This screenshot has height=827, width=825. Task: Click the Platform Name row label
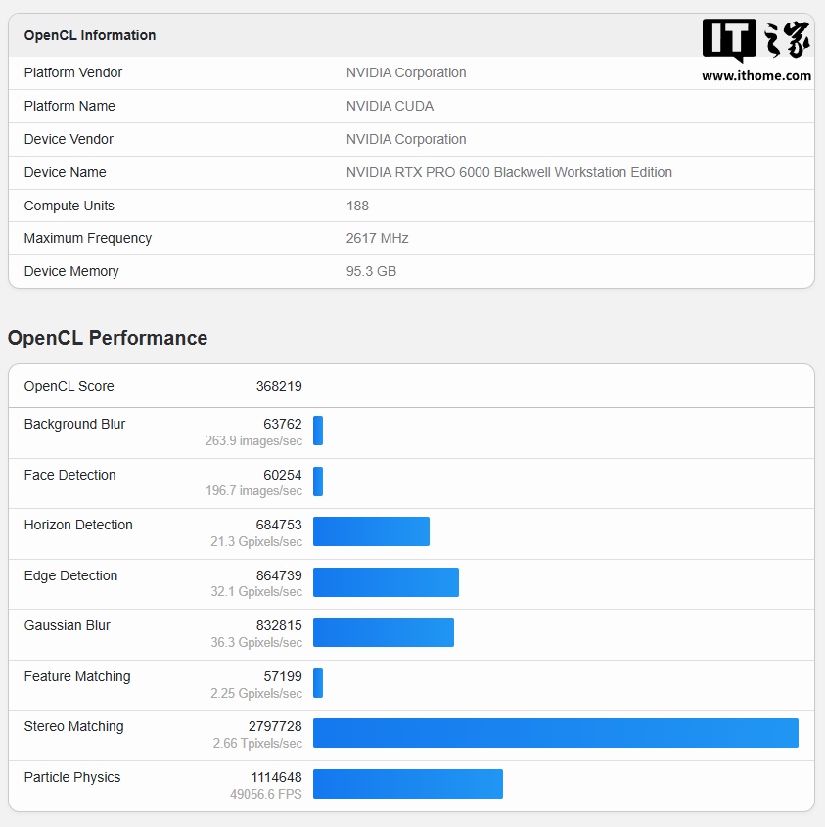tap(69, 106)
